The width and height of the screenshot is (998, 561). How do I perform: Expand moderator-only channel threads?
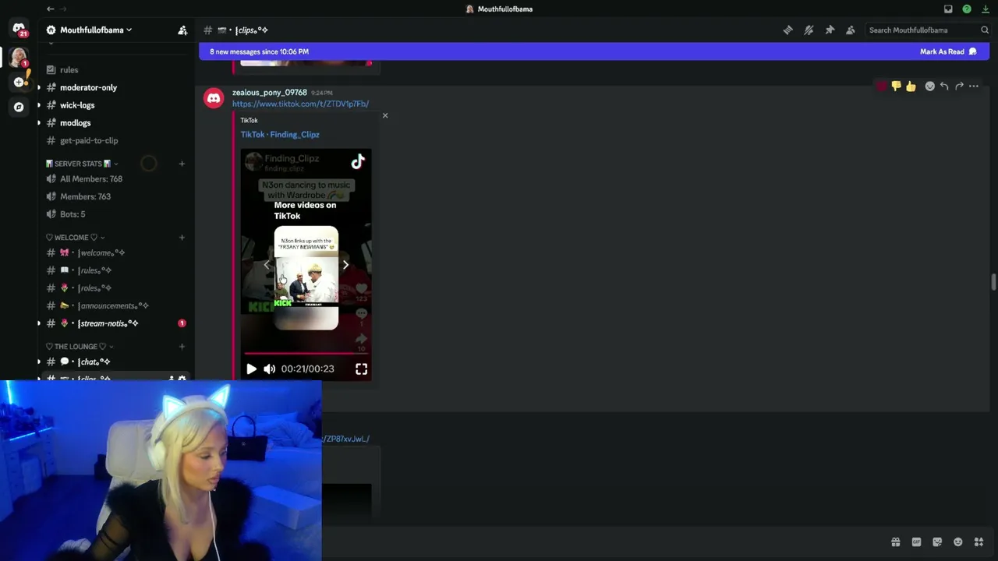(x=39, y=87)
